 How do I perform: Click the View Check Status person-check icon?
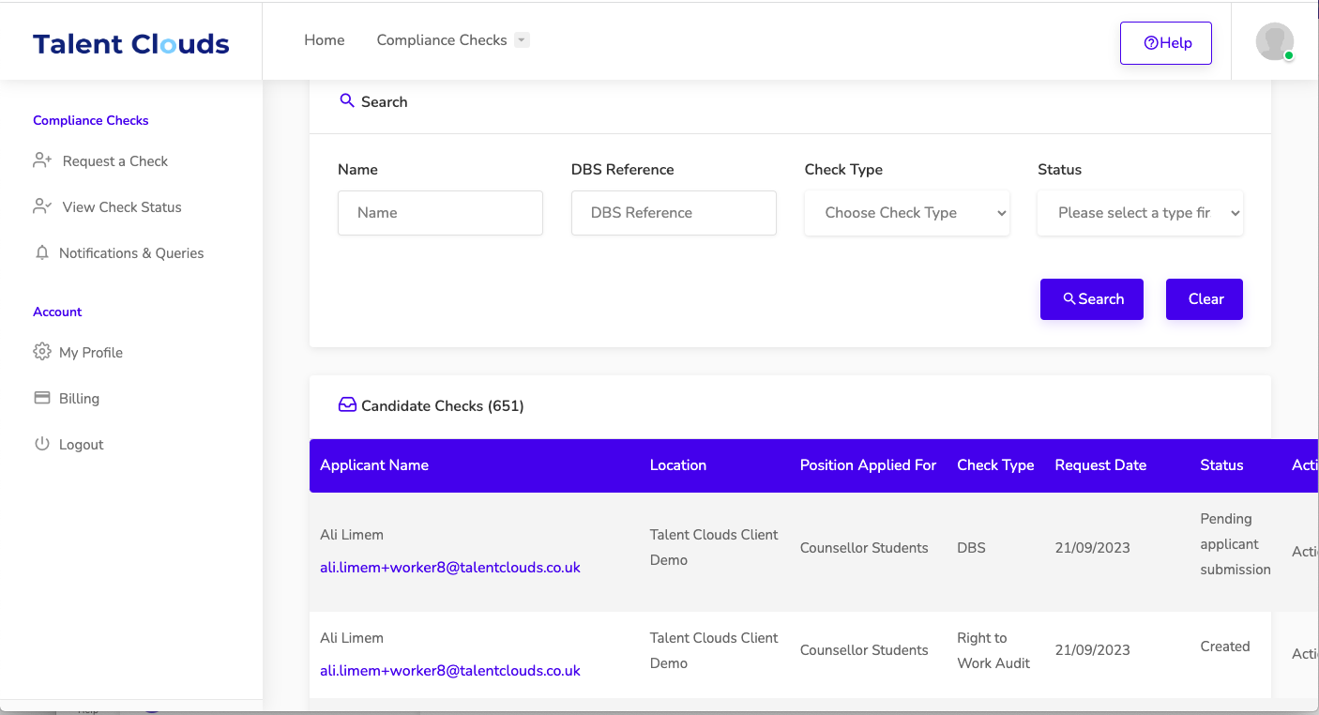42,206
